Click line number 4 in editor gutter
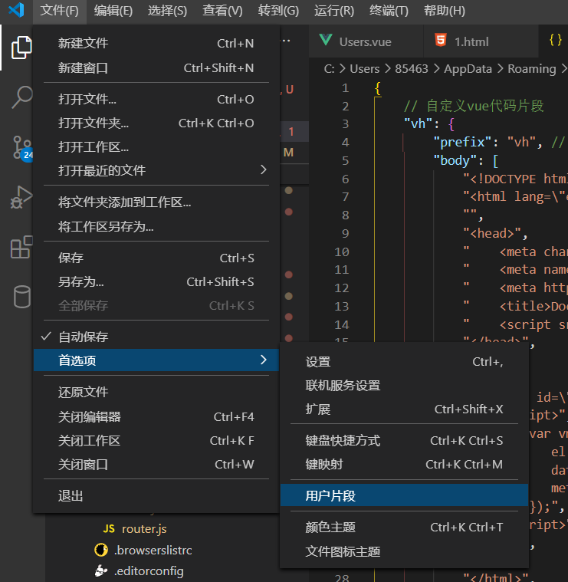568x582 pixels. (345, 142)
